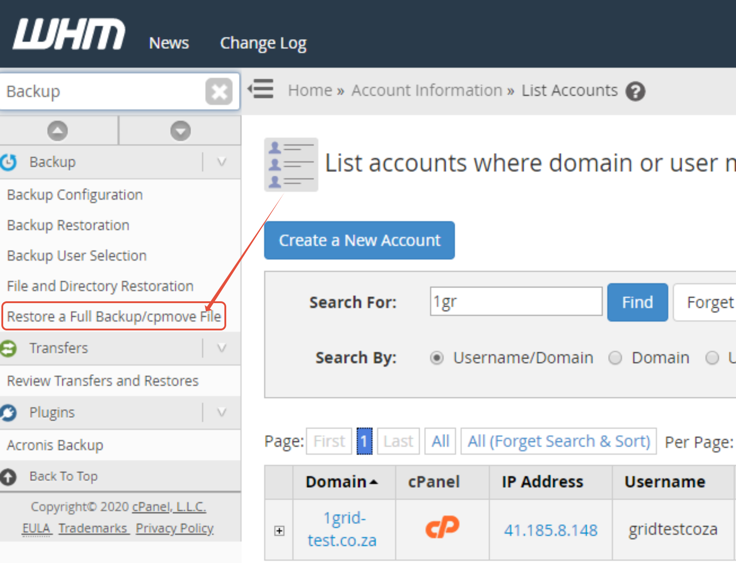Click All (Forget Search & Sort)

point(559,441)
